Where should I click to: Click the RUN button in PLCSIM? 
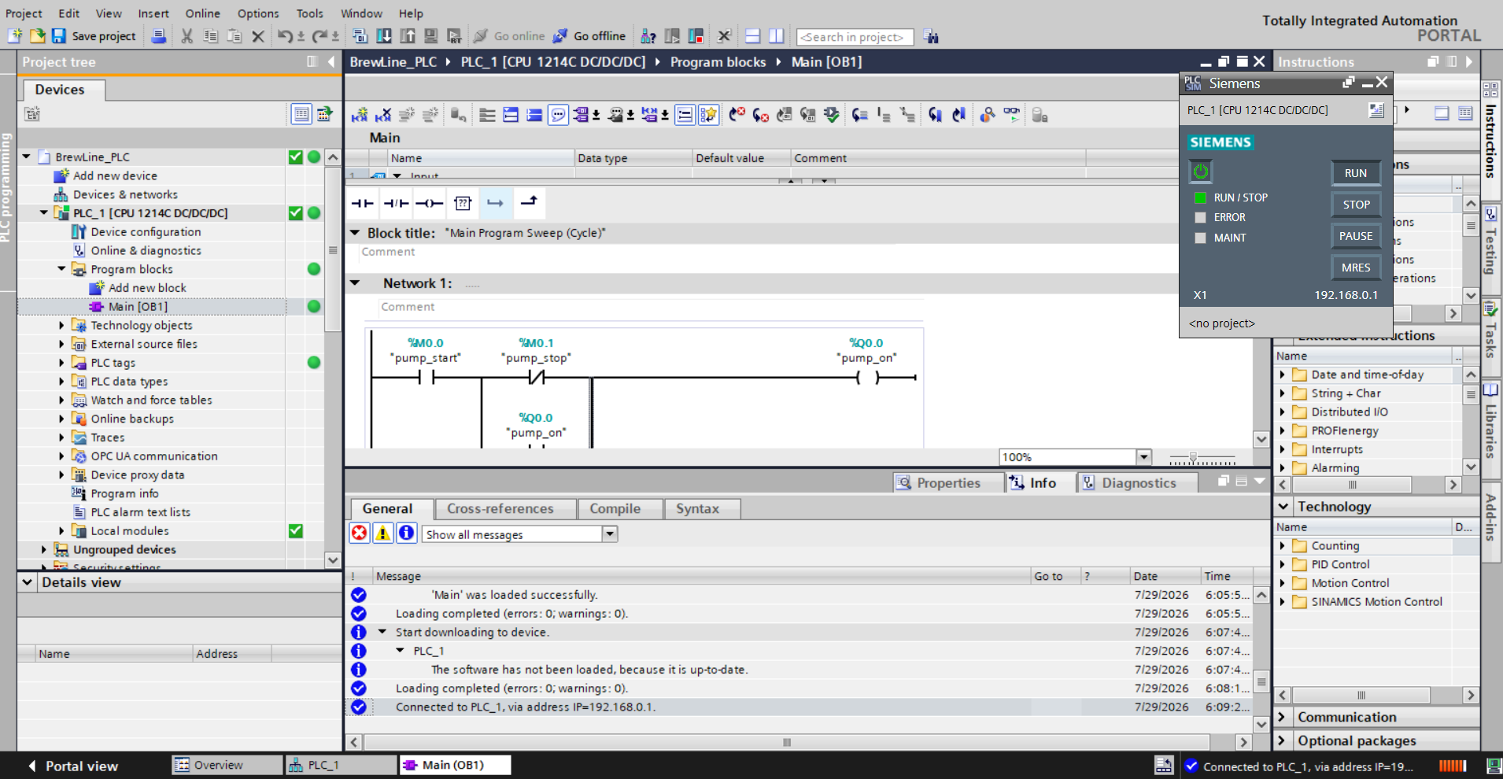coord(1356,173)
